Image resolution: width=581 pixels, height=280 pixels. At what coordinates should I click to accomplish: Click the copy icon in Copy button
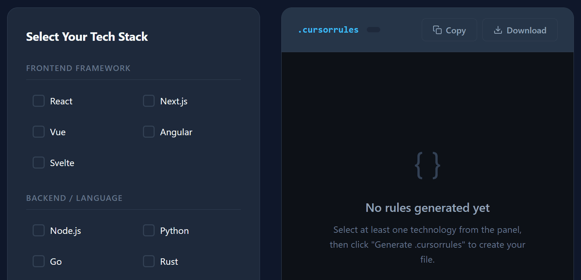coord(437,30)
